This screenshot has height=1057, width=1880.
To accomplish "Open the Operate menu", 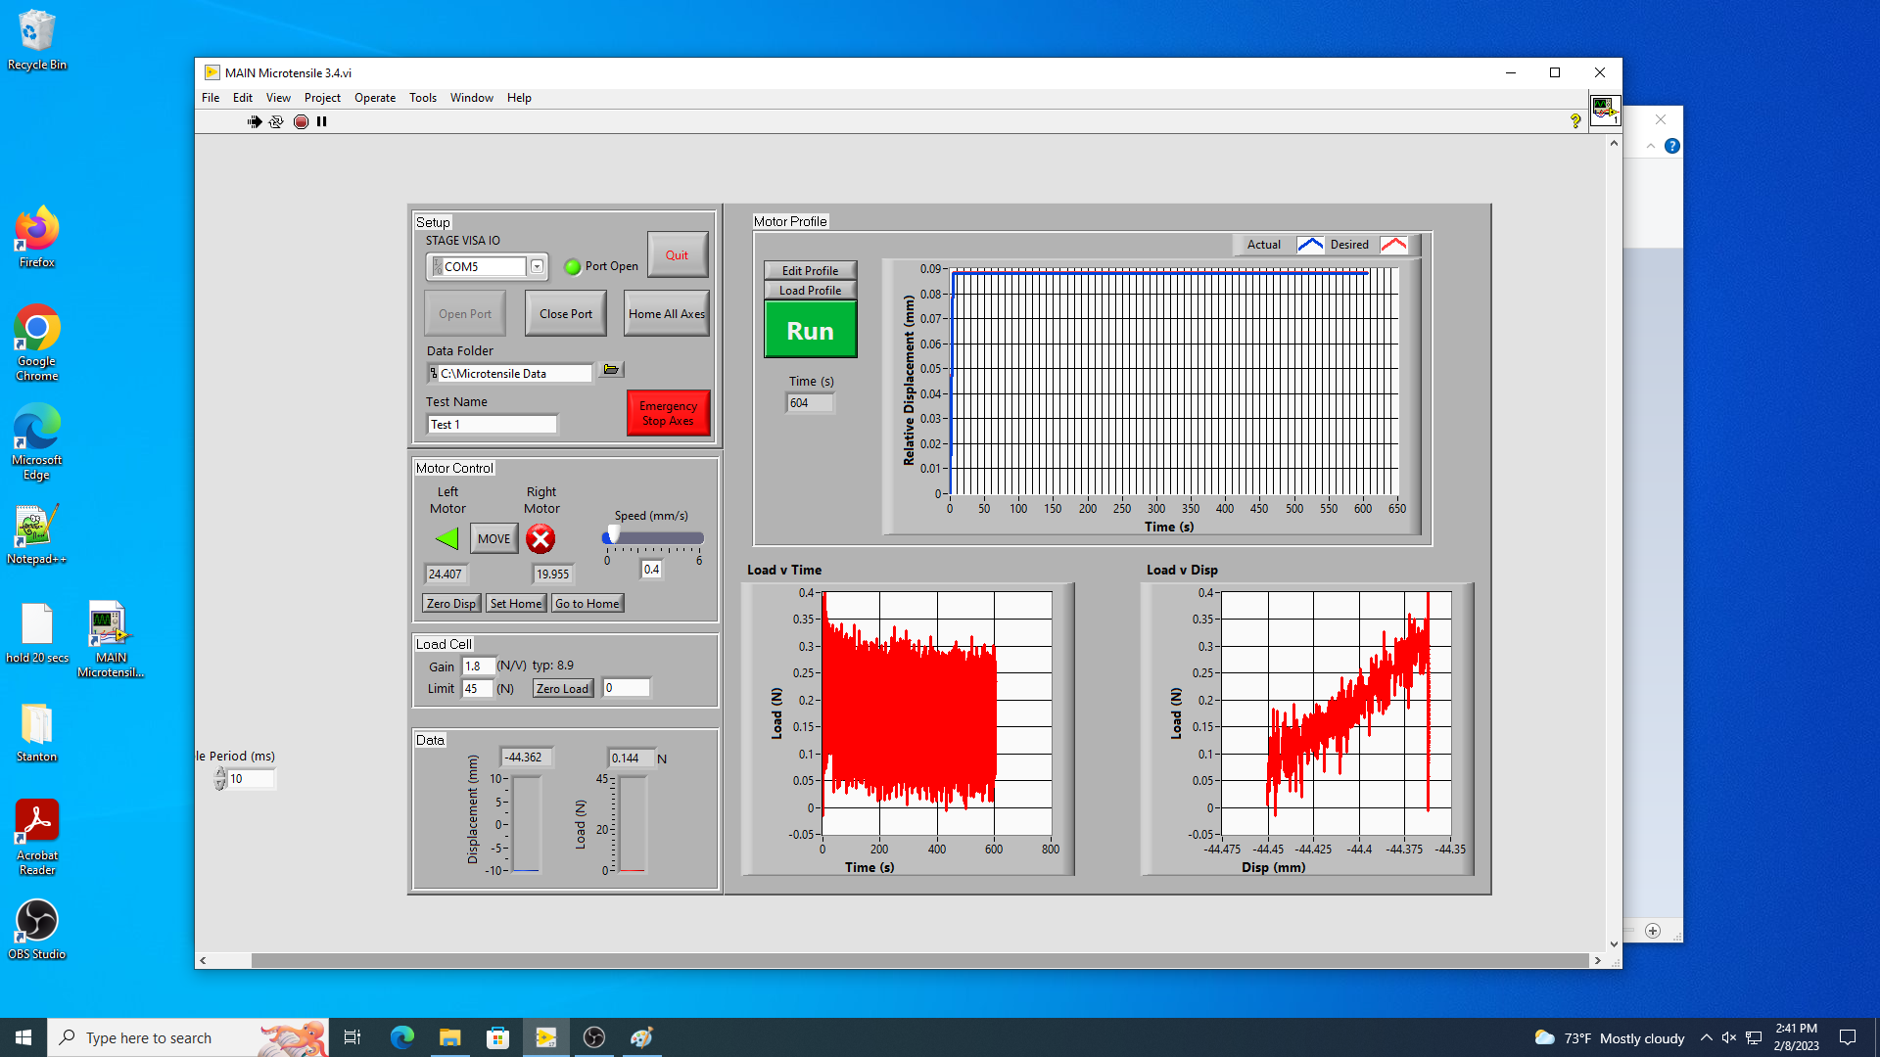I will point(374,98).
